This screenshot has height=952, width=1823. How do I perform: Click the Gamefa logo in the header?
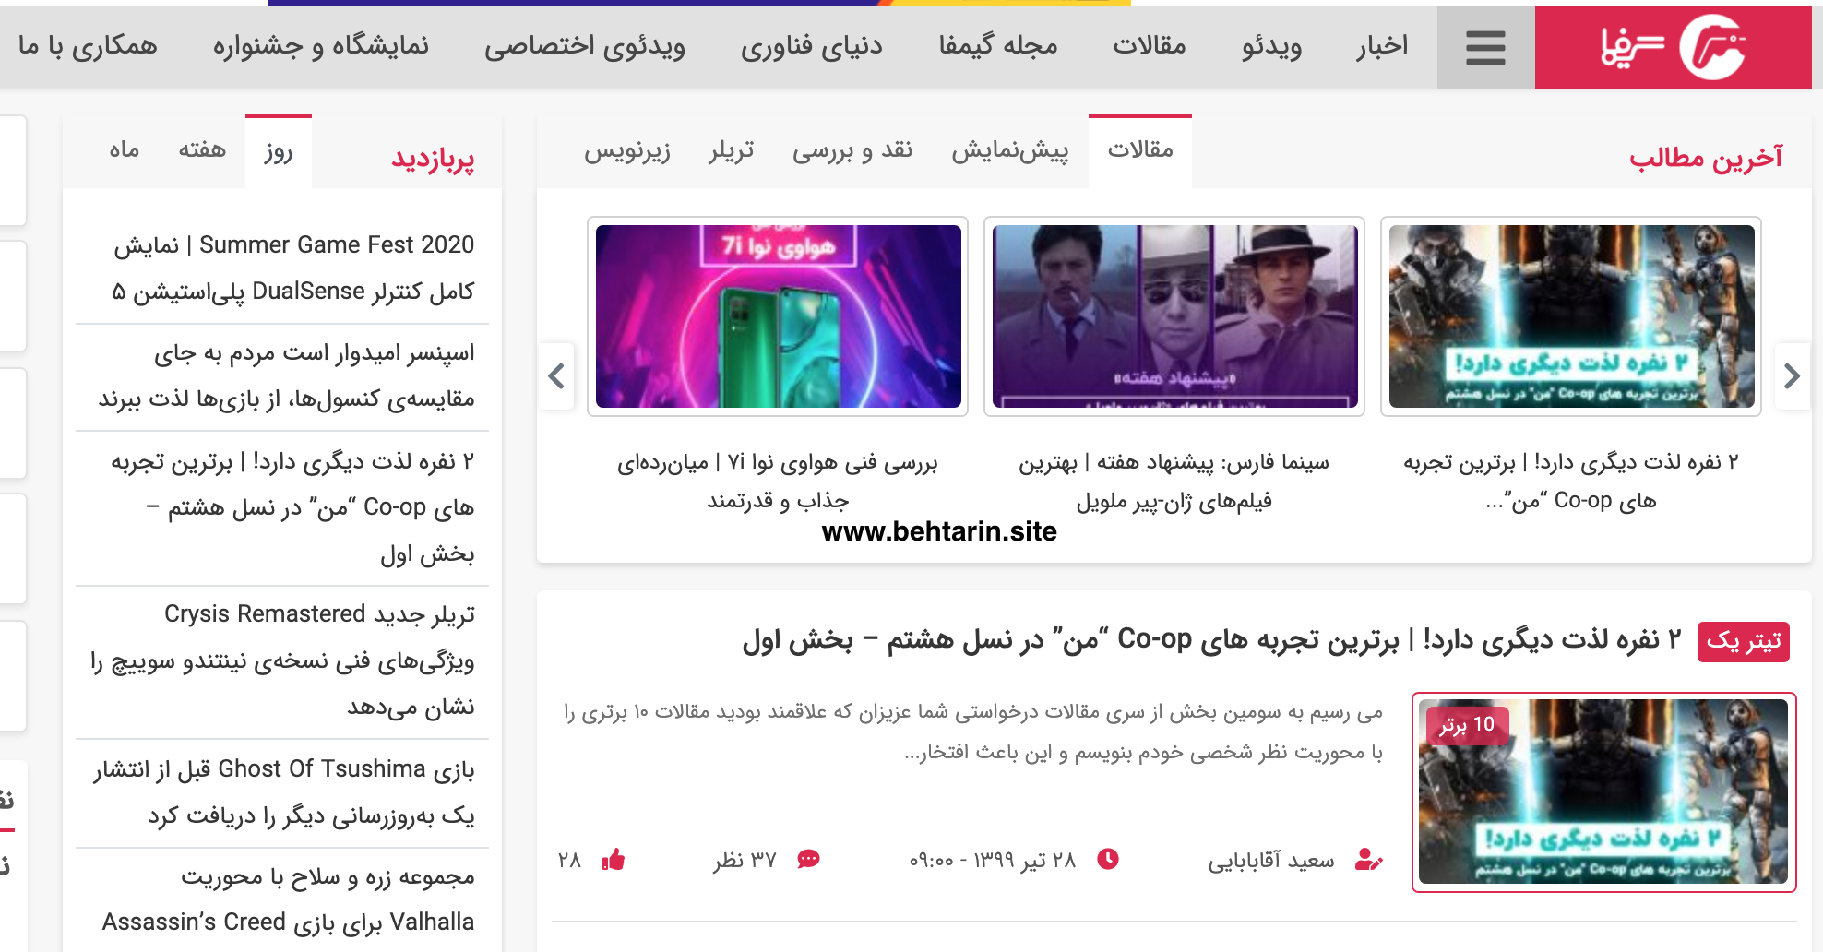tap(1674, 47)
